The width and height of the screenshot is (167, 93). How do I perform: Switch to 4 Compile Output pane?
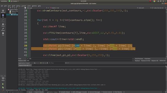(64, 92)
